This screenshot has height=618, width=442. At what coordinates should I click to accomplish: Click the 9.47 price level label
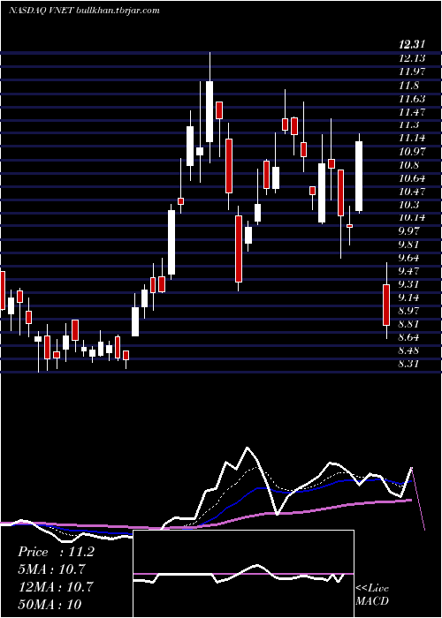coord(408,271)
